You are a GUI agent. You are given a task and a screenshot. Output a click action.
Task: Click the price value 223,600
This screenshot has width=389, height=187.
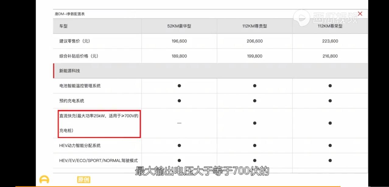point(330,41)
